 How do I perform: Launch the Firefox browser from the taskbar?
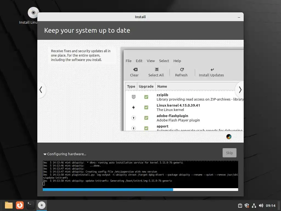(x=20, y=205)
